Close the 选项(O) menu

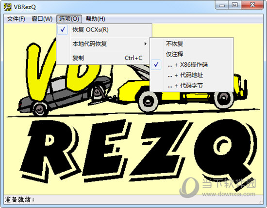tap(69, 19)
